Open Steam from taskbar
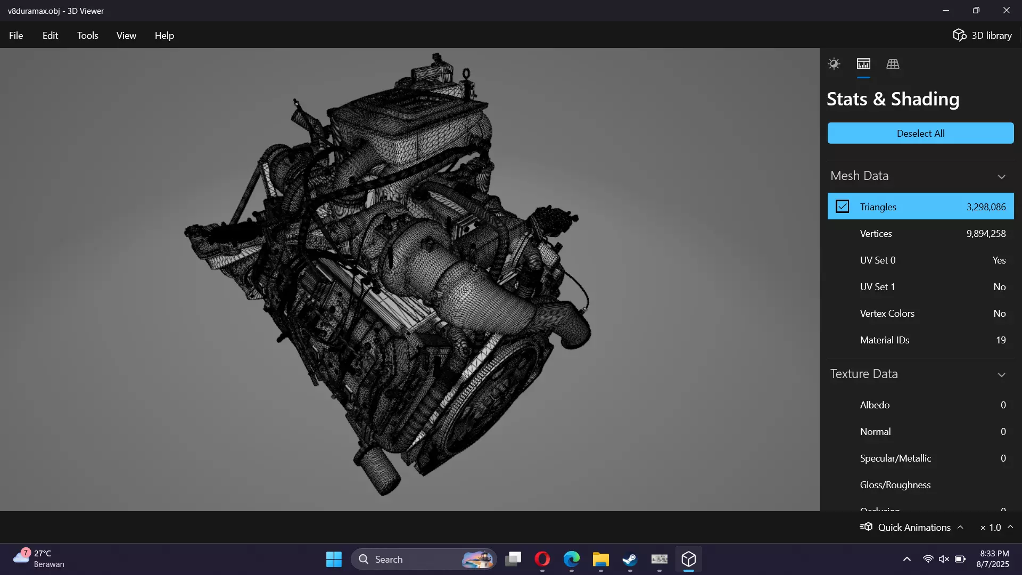The height and width of the screenshot is (575, 1022). click(630, 559)
